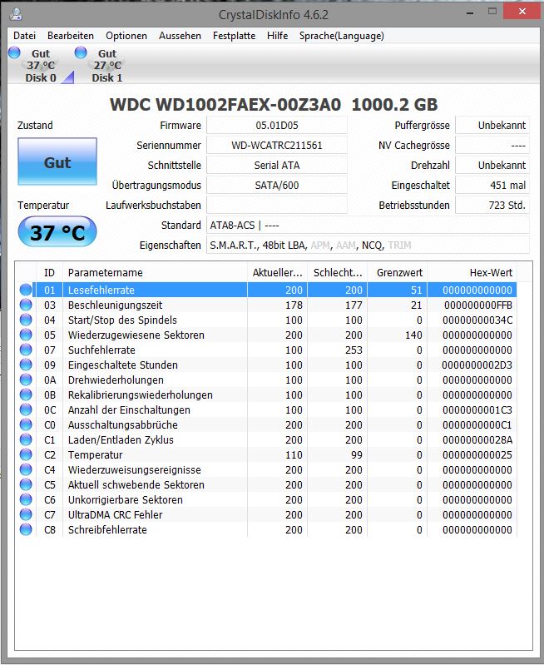This screenshot has width=544, height=665.
Task: Click the Gut health status button
Action: [x=57, y=161]
